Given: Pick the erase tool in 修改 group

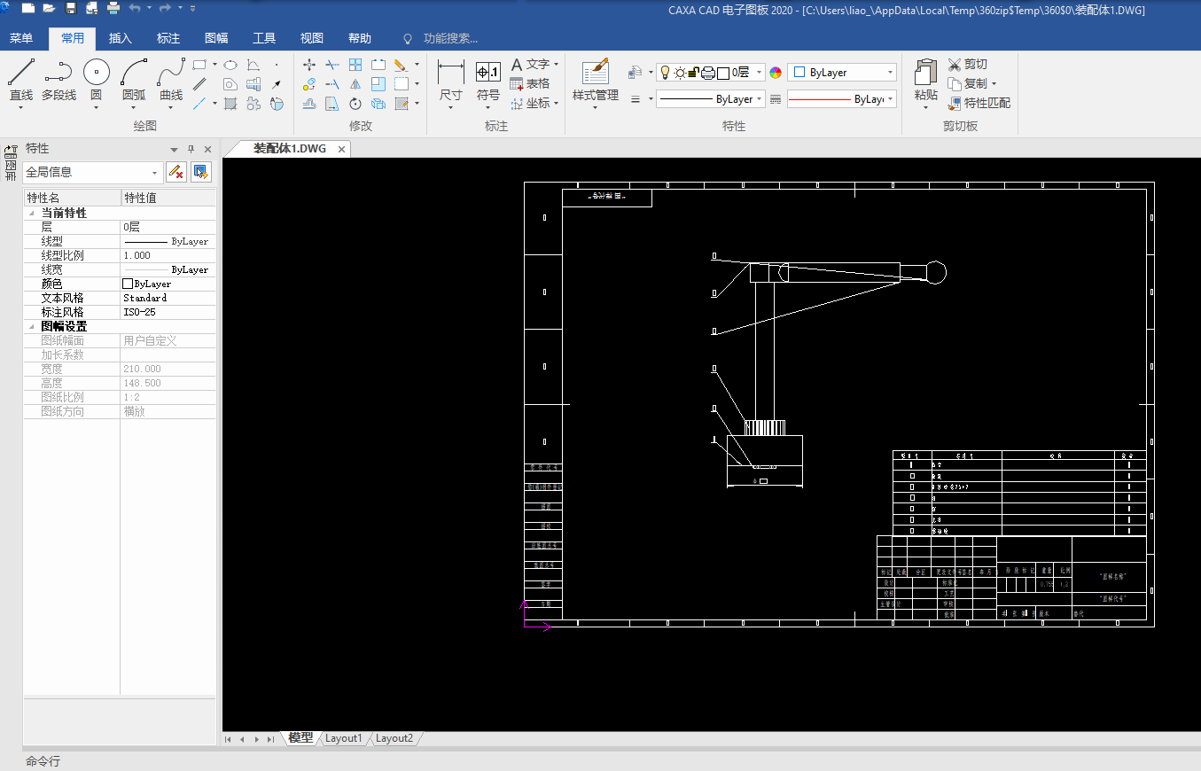Looking at the screenshot, I should 401,65.
